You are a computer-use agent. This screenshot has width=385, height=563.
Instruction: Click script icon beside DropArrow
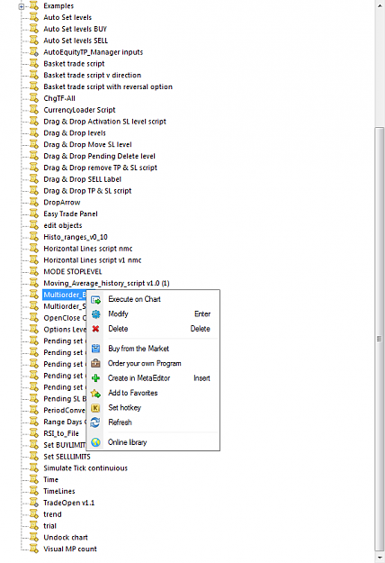[34, 202]
